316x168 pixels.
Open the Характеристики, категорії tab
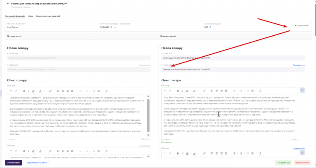[48, 16]
